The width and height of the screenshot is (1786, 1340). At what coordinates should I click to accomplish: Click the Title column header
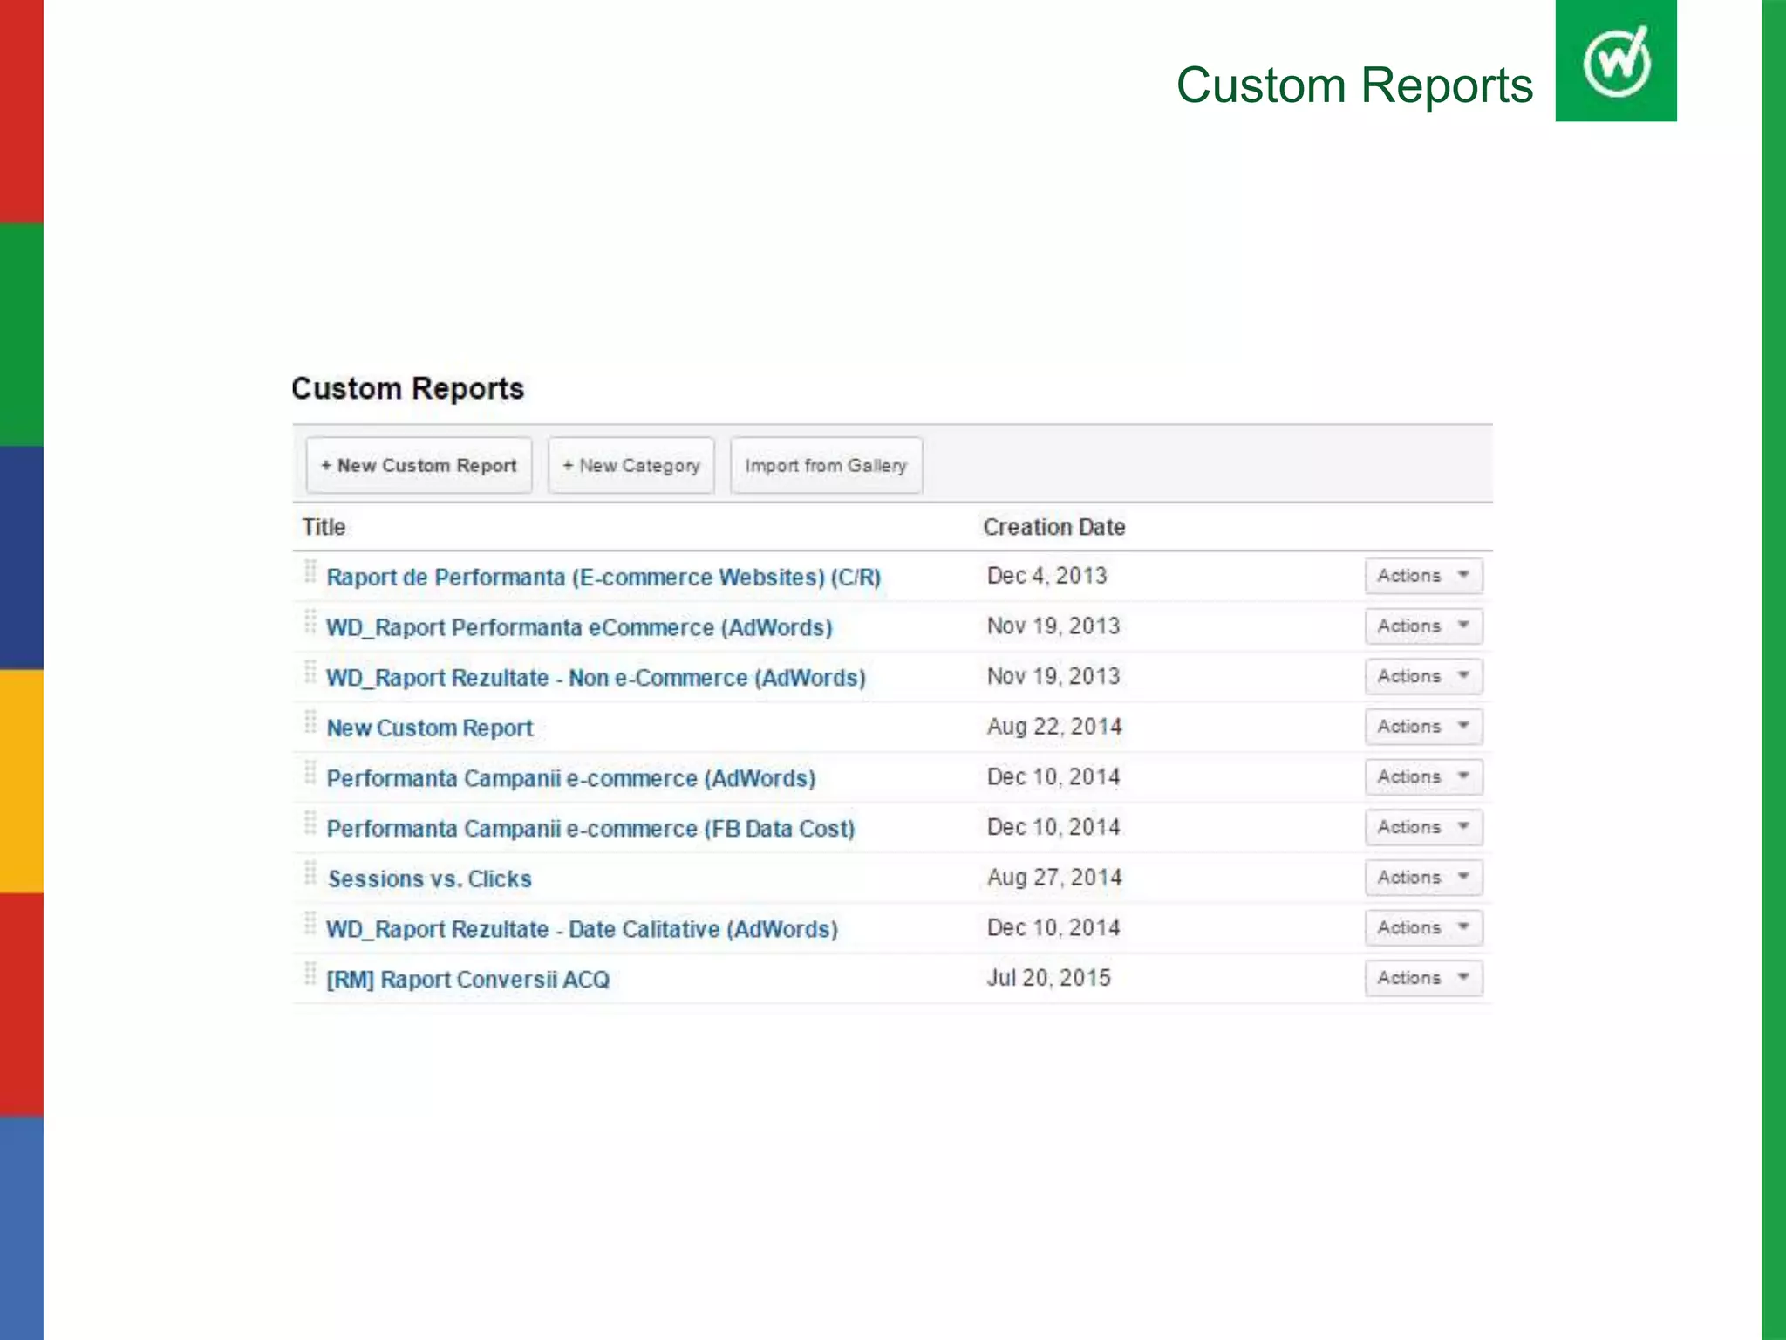tap(324, 527)
